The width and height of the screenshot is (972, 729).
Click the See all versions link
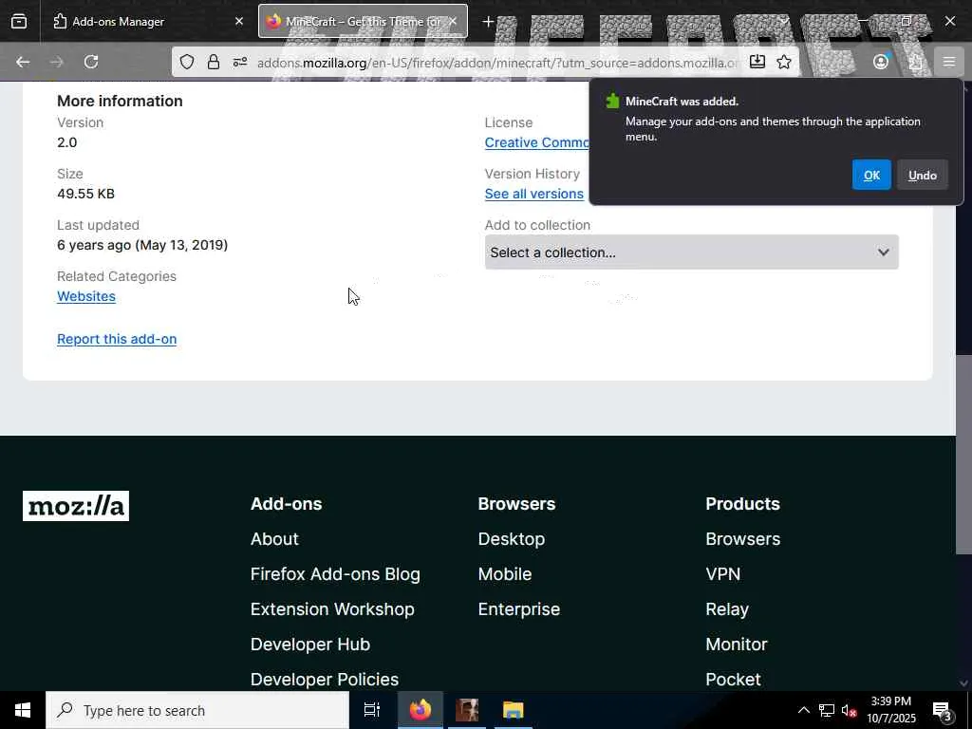click(534, 194)
